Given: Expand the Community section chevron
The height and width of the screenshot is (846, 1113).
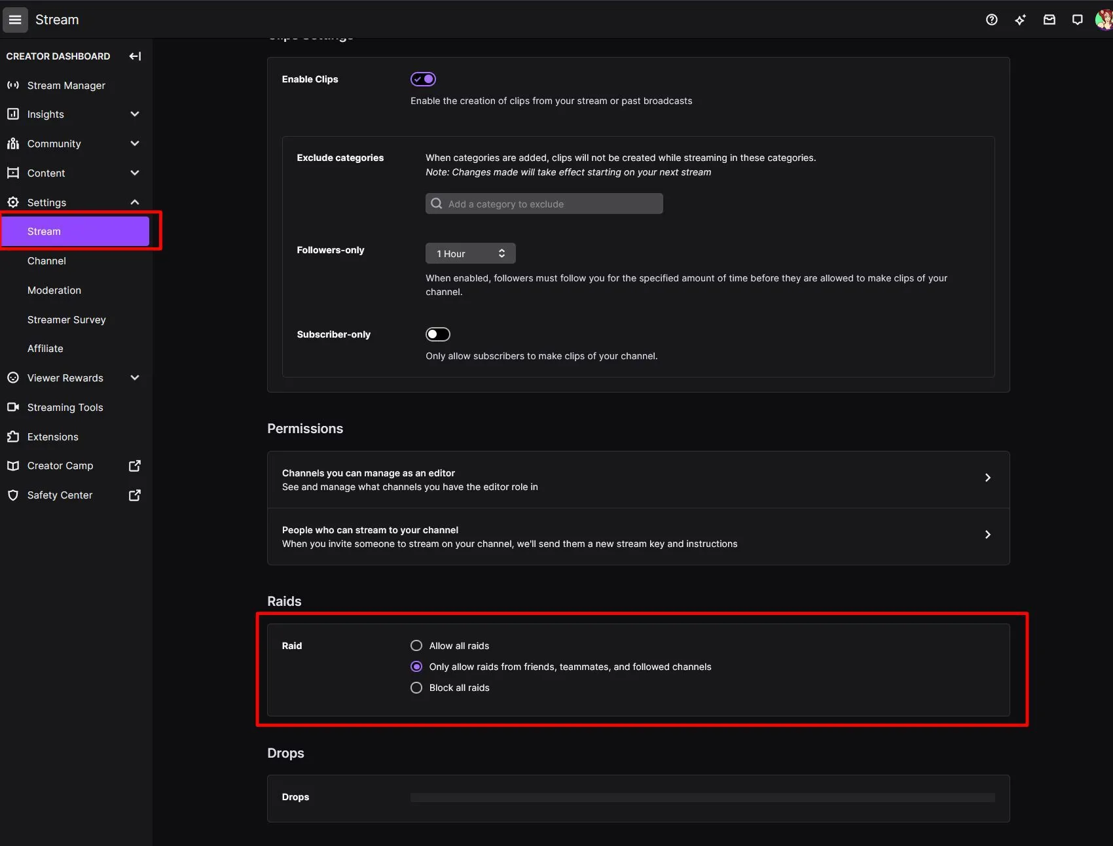Looking at the screenshot, I should (135, 143).
